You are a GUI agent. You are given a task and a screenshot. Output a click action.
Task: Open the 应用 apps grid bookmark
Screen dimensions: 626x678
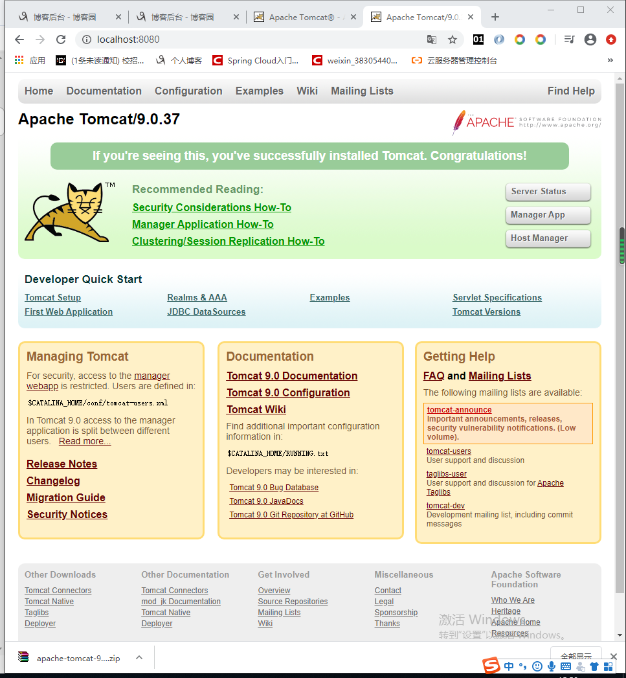tap(30, 60)
